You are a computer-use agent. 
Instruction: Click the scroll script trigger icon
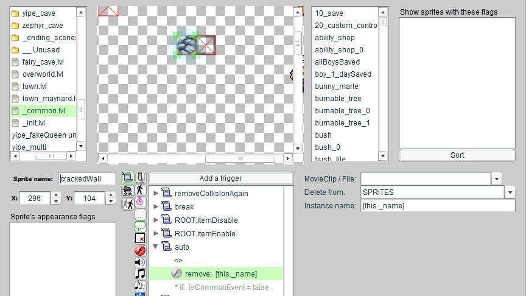(128, 177)
